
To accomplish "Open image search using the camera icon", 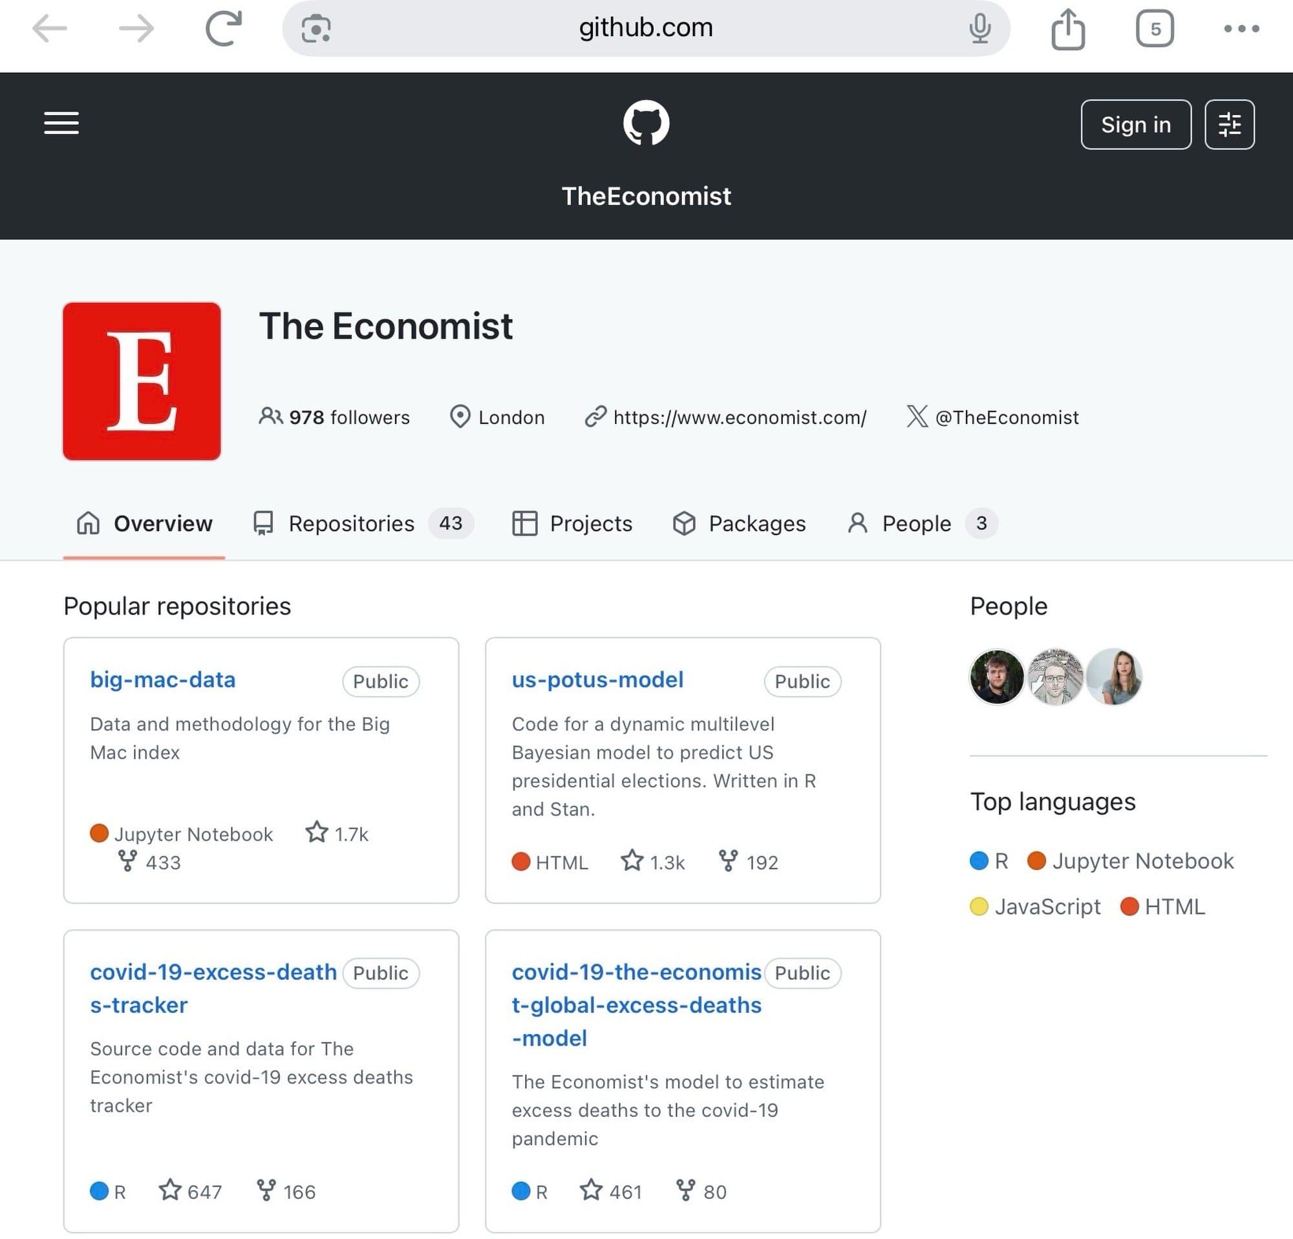I will 315,28.
